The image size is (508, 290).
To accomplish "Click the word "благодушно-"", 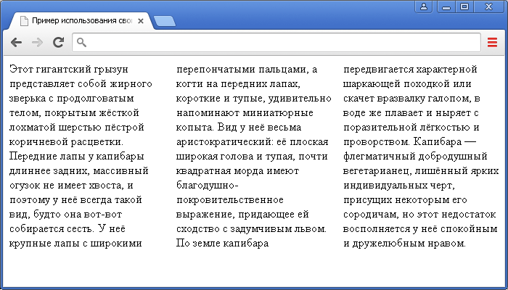I will pyautogui.click(x=208, y=185).
